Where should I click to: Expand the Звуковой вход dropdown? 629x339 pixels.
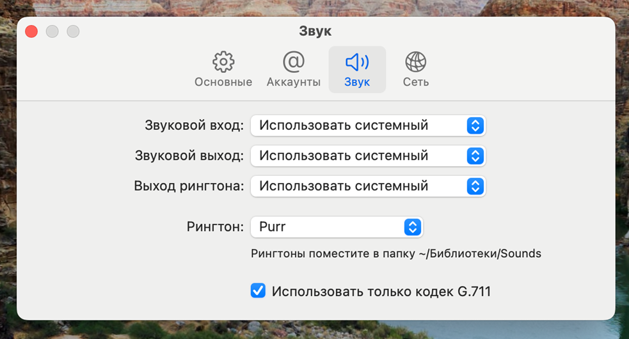[x=368, y=125]
